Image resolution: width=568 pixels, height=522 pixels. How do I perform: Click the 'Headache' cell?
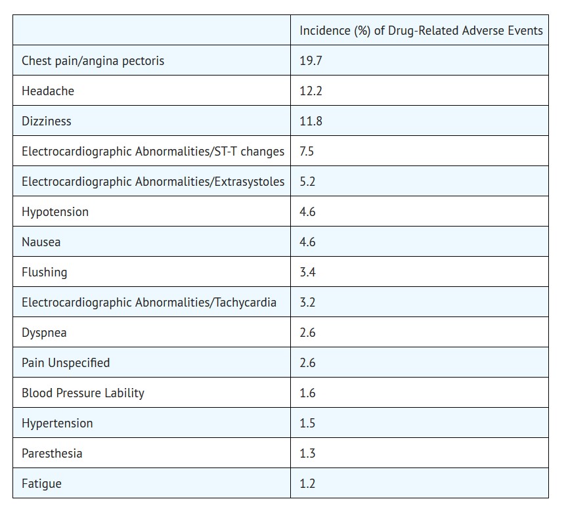click(48, 91)
